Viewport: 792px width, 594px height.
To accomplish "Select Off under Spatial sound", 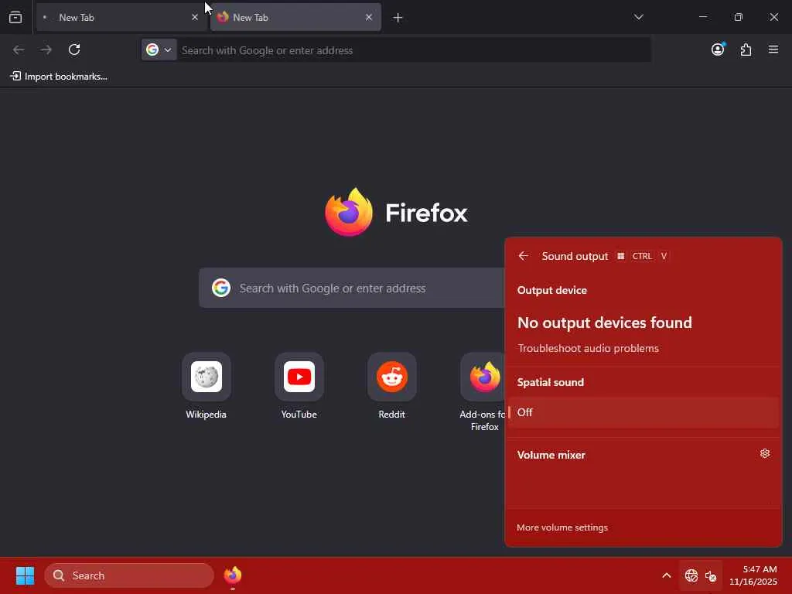I will coord(643,412).
